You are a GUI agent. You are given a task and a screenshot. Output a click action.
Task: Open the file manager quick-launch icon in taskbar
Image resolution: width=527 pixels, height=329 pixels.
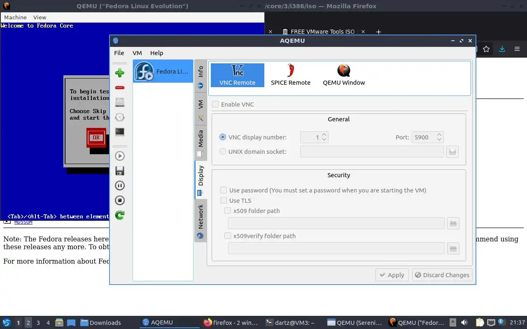tap(59, 323)
